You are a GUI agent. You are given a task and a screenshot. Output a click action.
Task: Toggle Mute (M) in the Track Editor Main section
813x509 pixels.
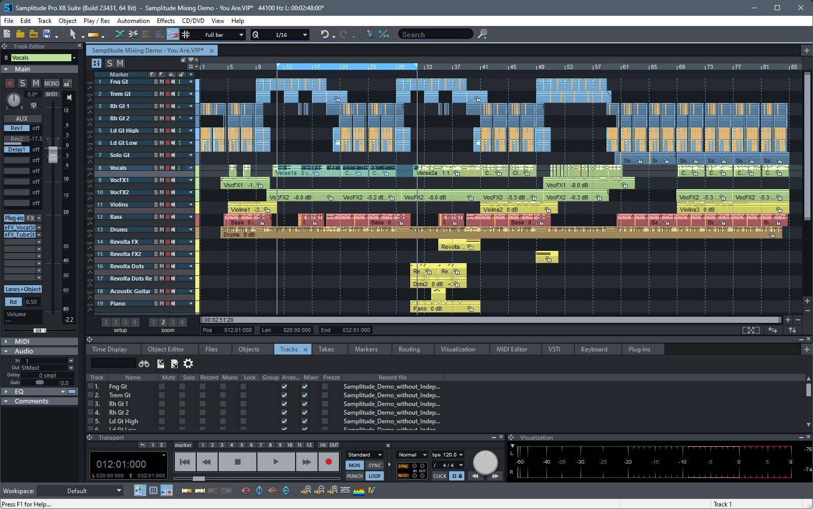pos(36,83)
